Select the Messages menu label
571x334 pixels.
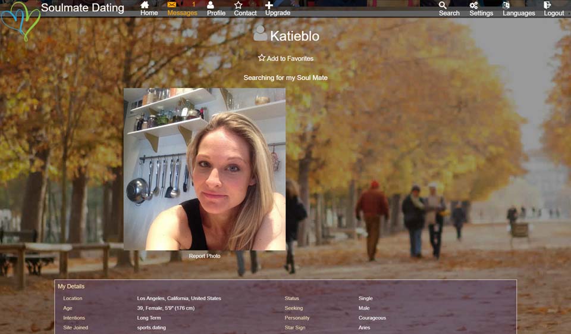(182, 13)
